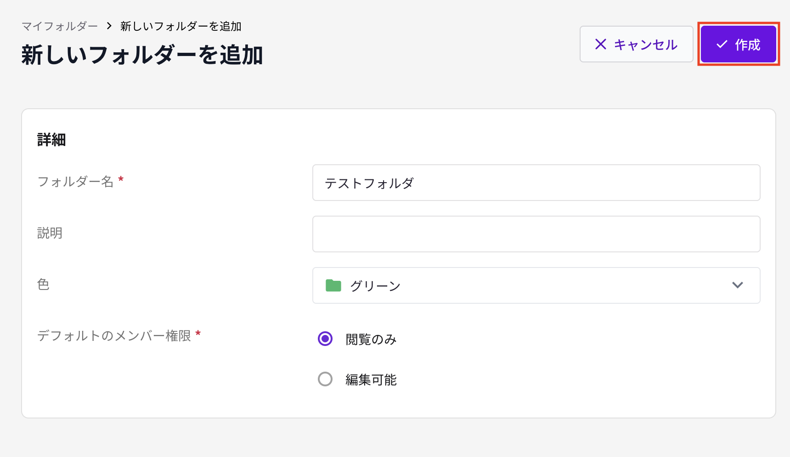Click the 色 field label

pos(43,284)
